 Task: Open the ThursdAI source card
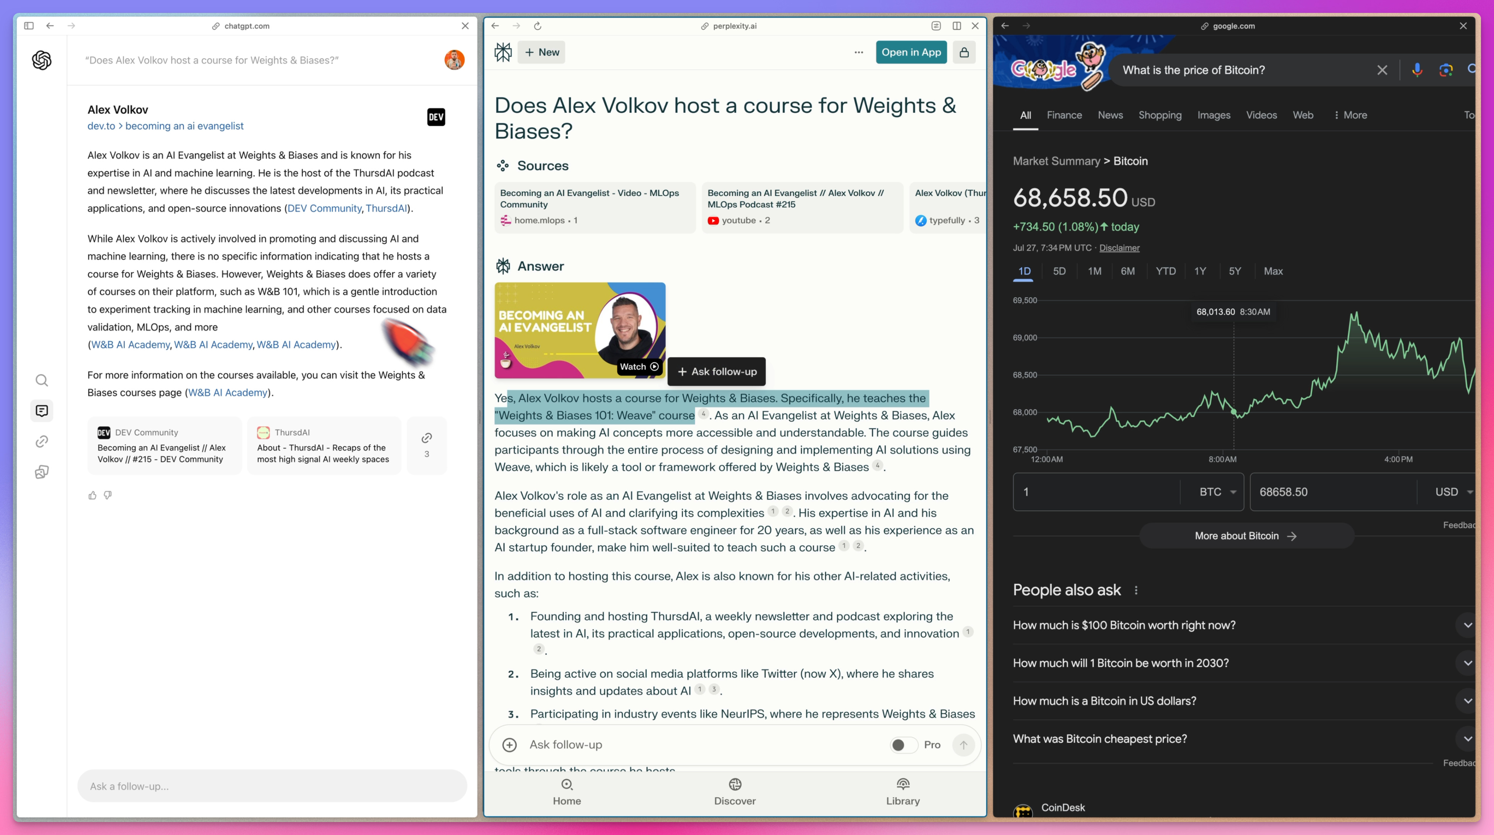tap(324, 445)
